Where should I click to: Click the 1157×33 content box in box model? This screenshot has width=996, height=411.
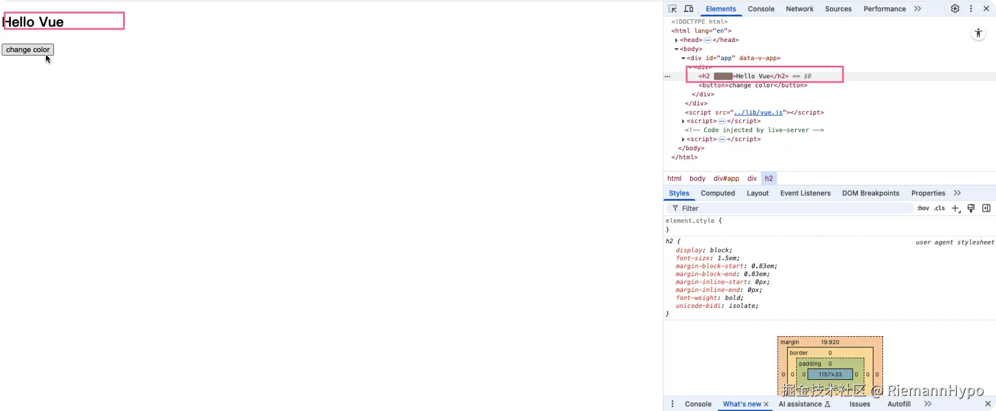(x=830, y=375)
